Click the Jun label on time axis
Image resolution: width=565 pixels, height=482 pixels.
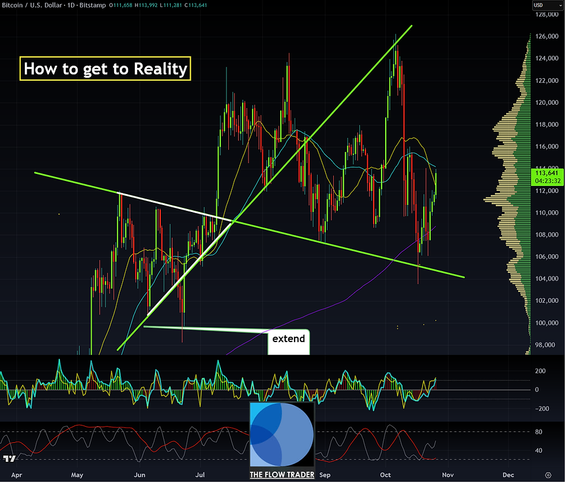point(140,475)
